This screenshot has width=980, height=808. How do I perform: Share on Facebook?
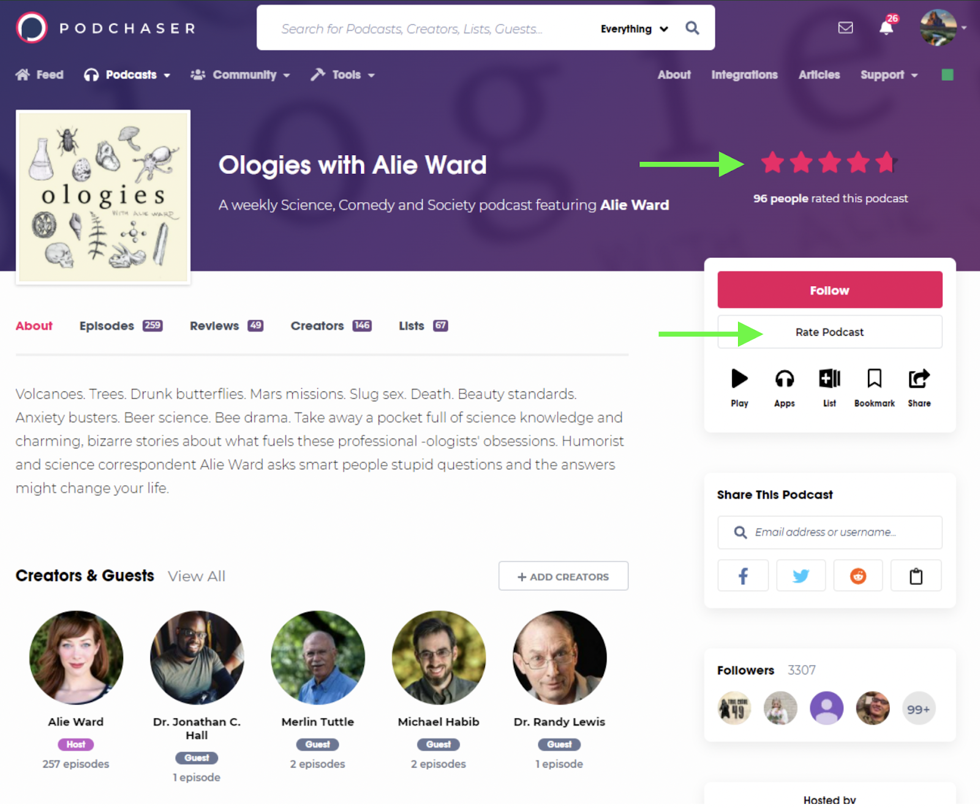pyautogui.click(x=743, y=575)
